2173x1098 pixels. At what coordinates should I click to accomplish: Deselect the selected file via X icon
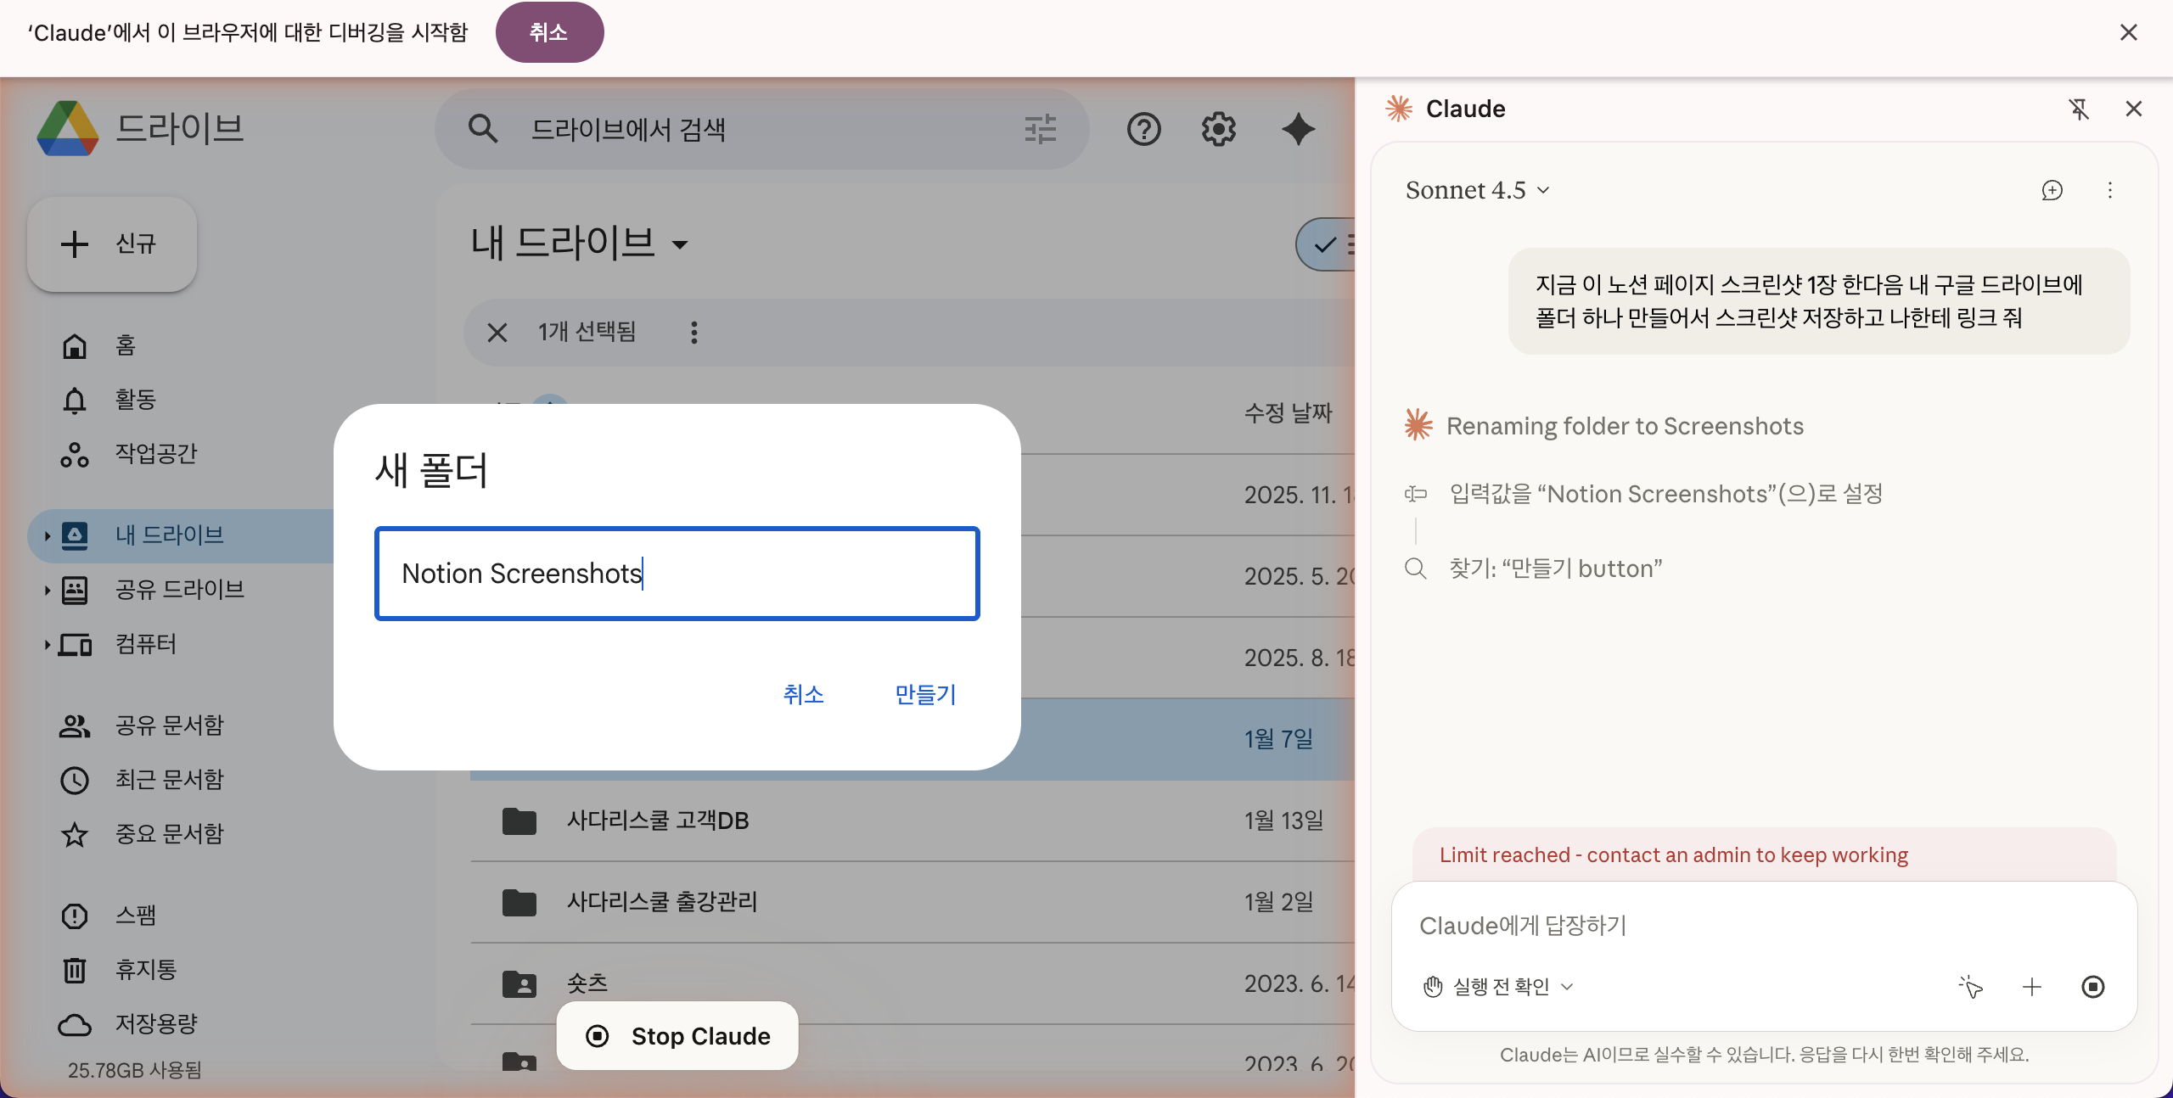point(497,332)
